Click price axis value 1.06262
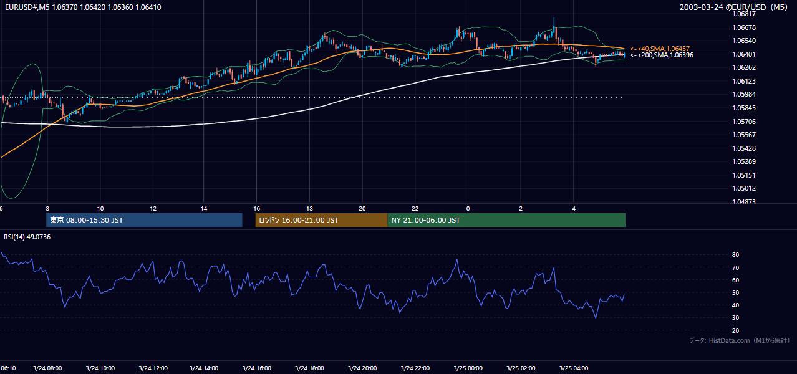 tap(743, 67)
